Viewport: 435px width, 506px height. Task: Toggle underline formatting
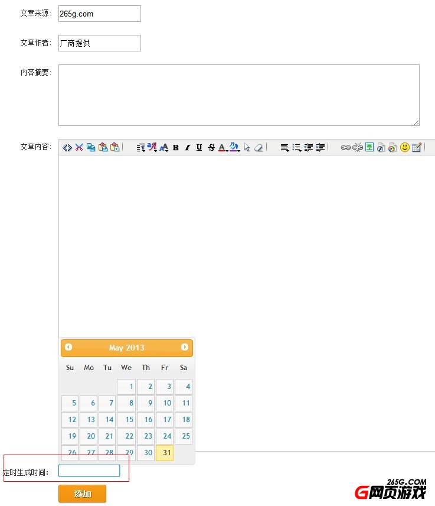(199, 147)
